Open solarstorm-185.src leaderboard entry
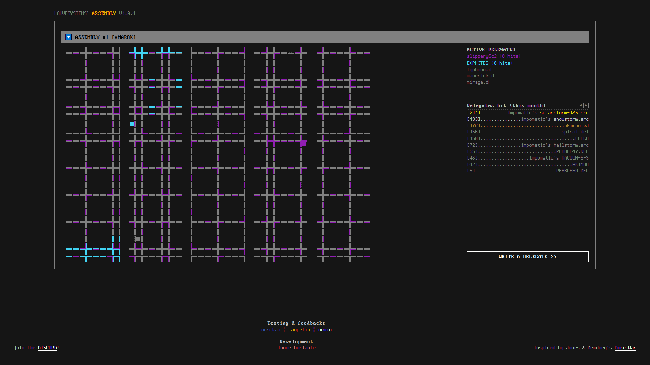 (x=564, y=113)
